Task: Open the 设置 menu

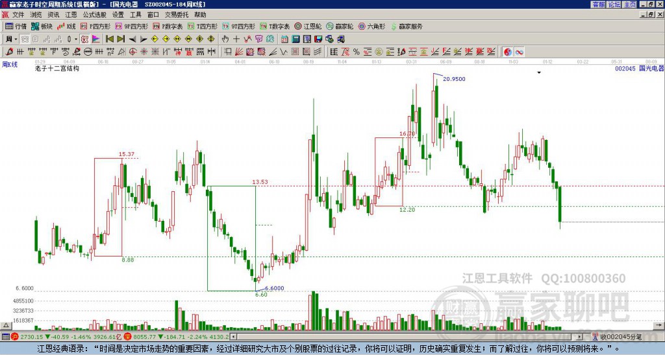Action: coord(118,15)
